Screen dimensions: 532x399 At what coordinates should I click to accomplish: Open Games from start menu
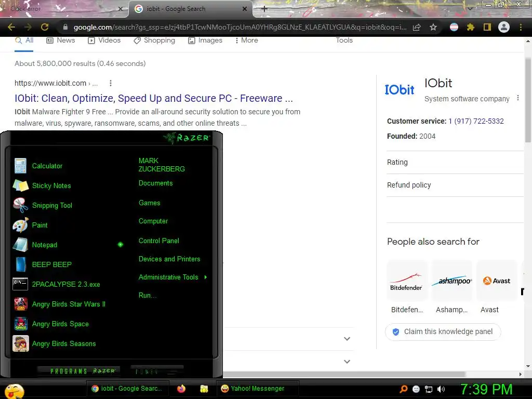149,203
